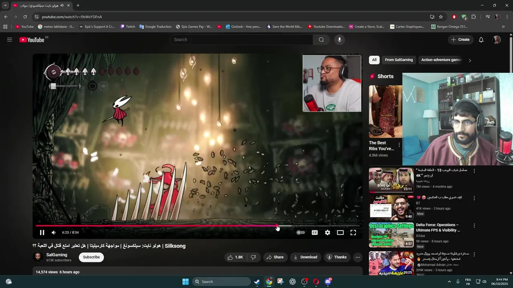Open a new browser tab
513x288 pixels.
tap(78, 6)
